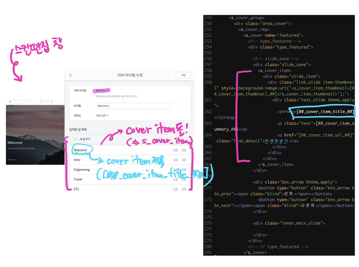Click the <s_cover_group> tag in code
Image resolution: width=359 pixels, height=267 pixels.
[x=247, y=18]
